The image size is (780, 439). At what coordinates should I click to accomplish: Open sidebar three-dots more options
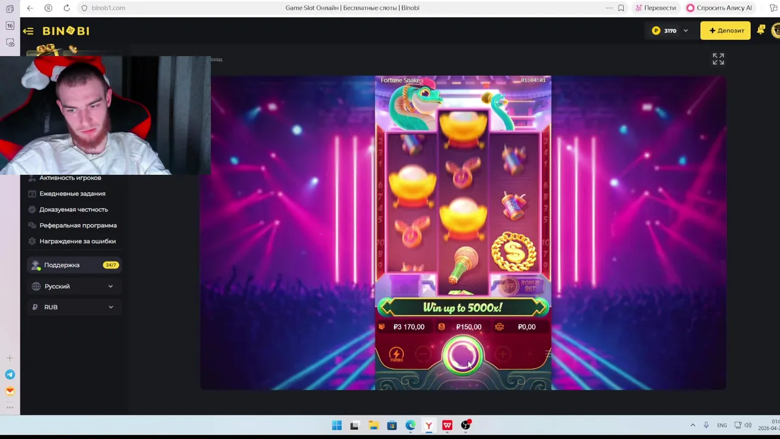point(10,407)
